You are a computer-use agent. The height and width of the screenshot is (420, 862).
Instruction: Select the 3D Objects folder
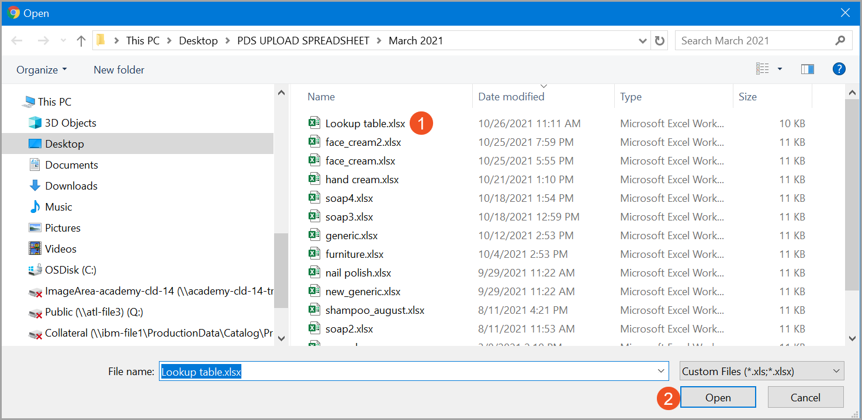(70, 123)
